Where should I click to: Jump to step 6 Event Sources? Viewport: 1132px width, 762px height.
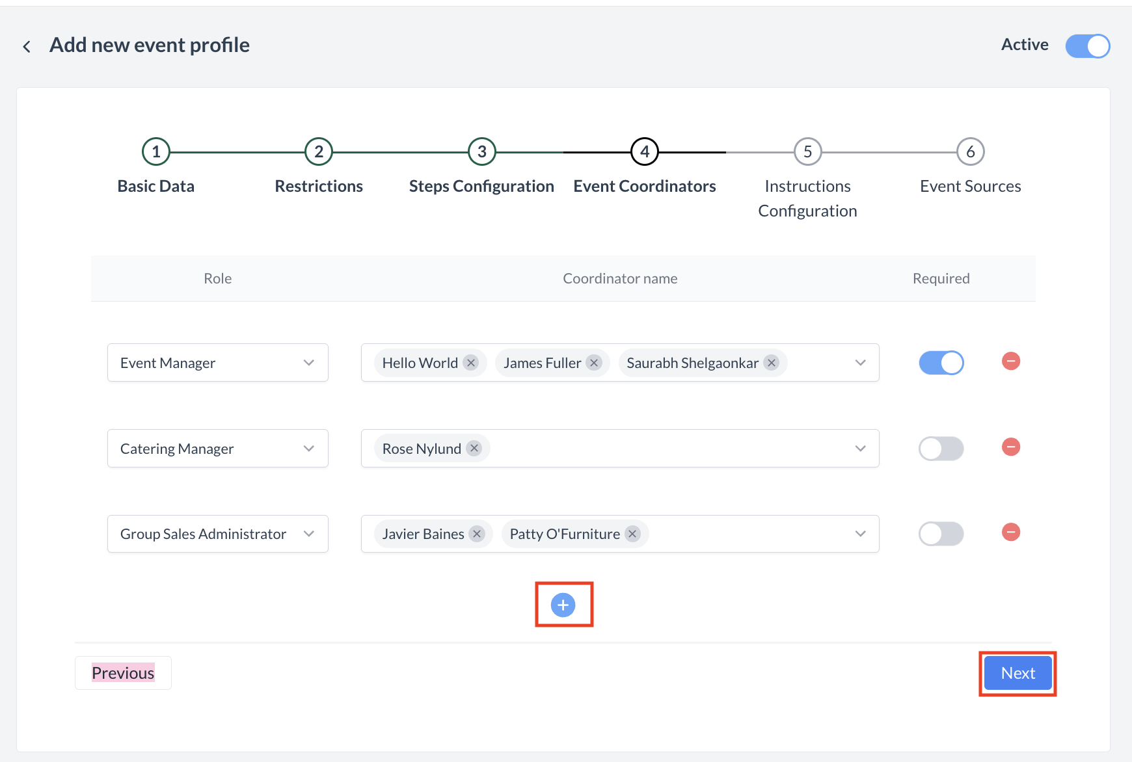970,151
